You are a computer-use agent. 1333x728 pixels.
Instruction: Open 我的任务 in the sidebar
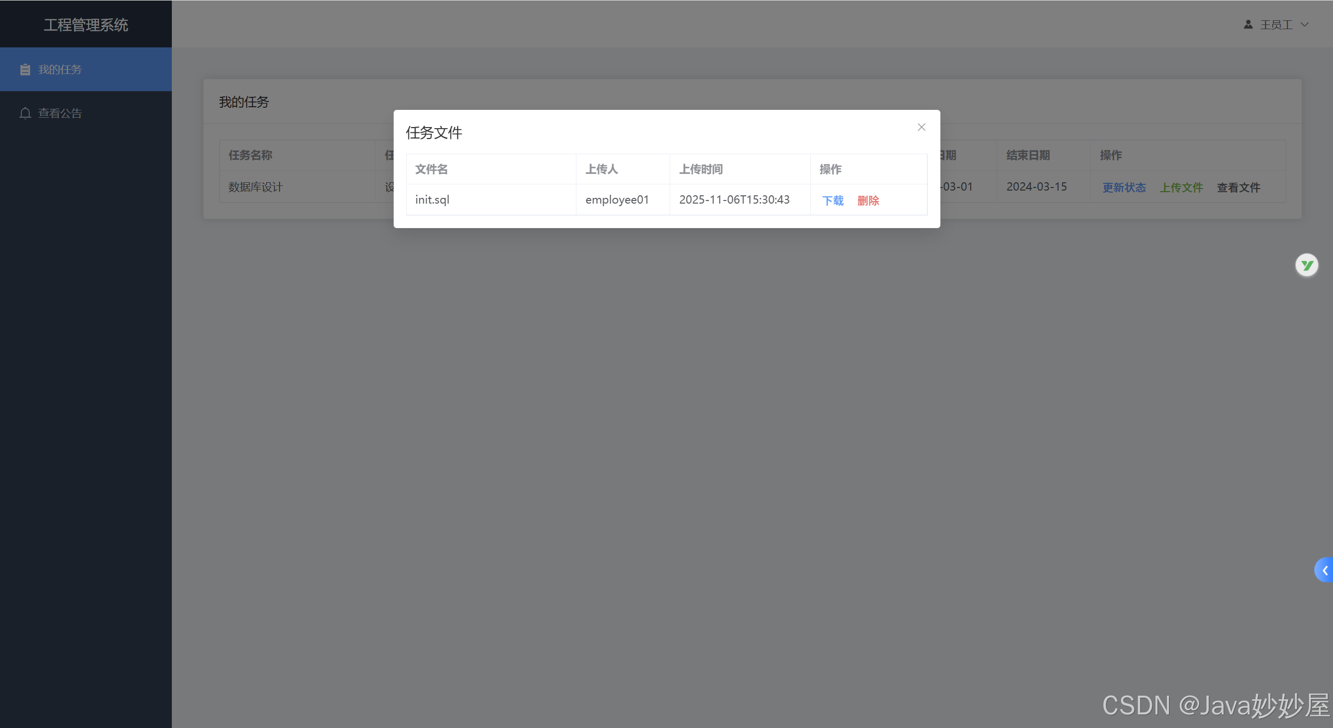point(86,69)
